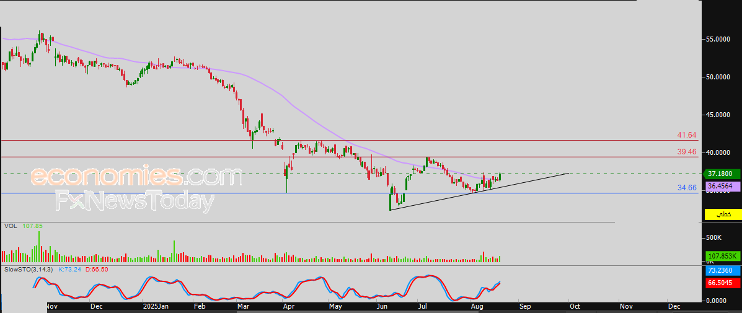Click the Oct date axis label
This screenshot has width=742, height=313.
click(x=575, y=306)
